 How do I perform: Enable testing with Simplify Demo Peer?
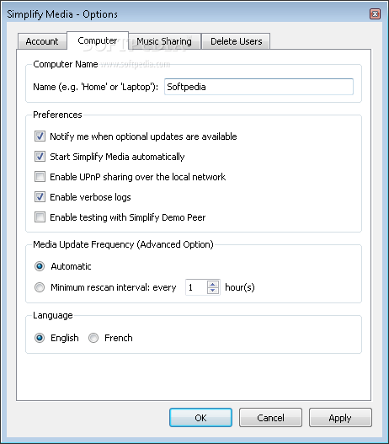40,217
